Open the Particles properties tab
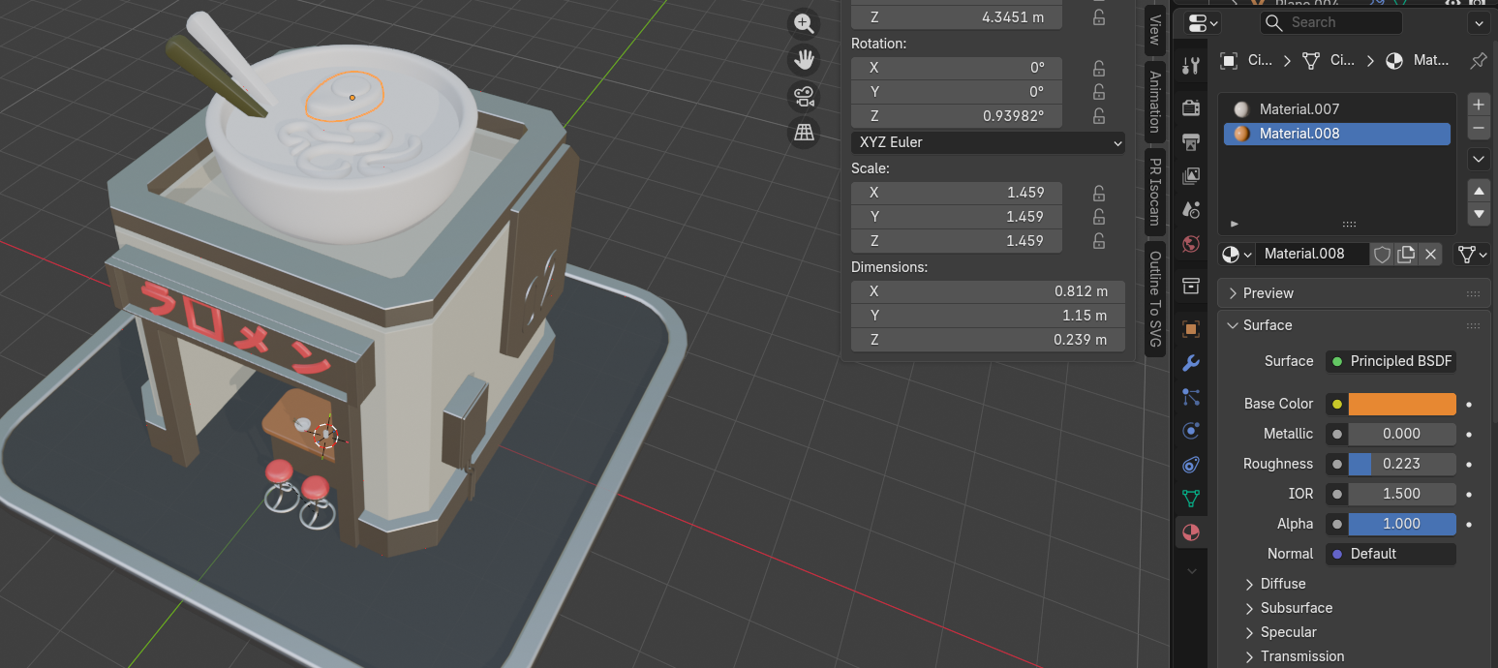 click(1191, 397)
